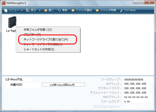The image size is (156, 112).
Task: Click the 更新 refresh arrows icon
Action: pos(59,10)
